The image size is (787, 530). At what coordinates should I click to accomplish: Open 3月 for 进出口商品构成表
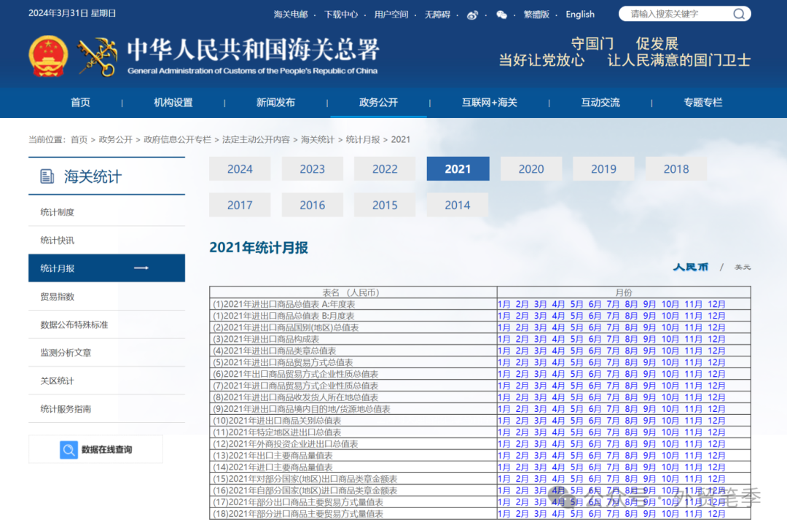tap(540, 339)
